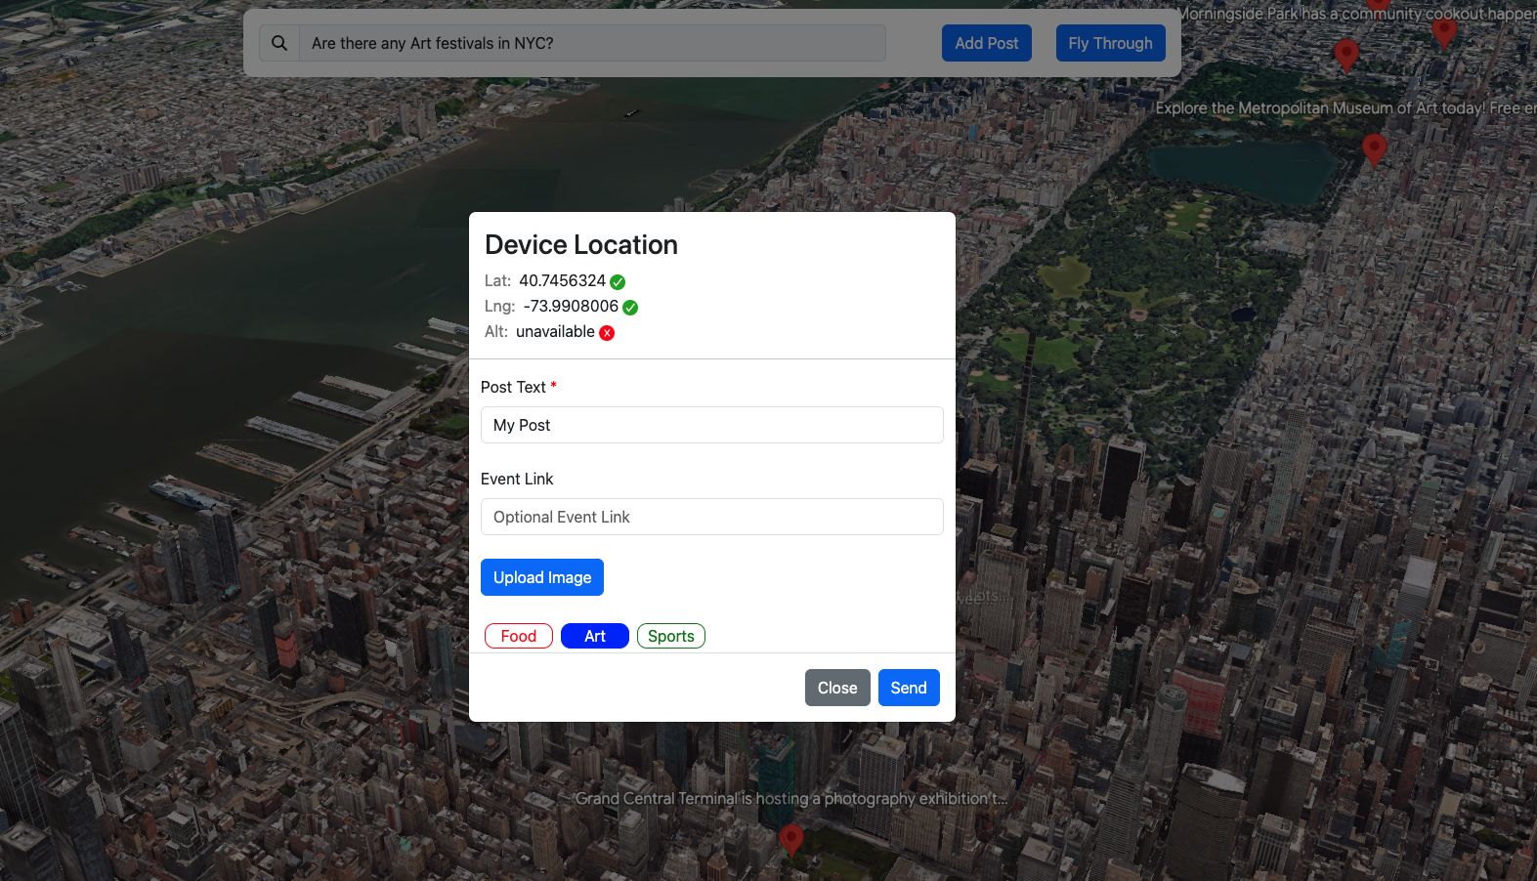
Task: Click Upload Image button
Action: pos(542,577)
